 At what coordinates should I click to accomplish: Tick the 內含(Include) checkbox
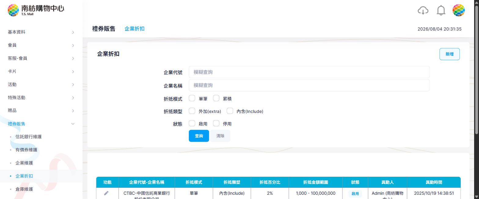[230, 111]
